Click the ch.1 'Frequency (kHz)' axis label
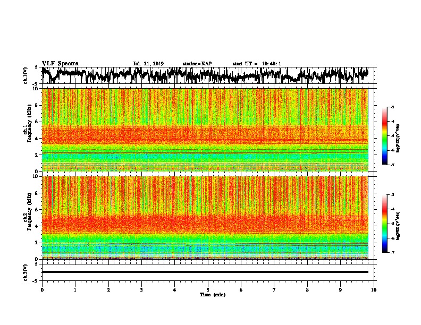The height and width of the screenshot is (325, 421). coord(29,123)
